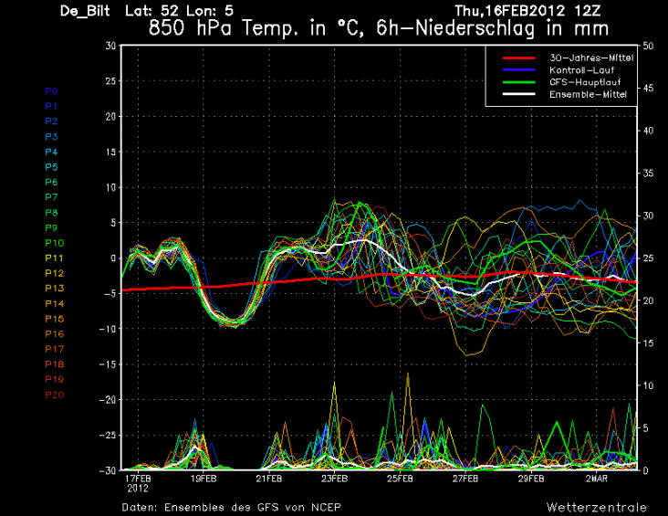Click the P4 legend entry
Viewport: 668px width, 516px height.
[51, 152]
